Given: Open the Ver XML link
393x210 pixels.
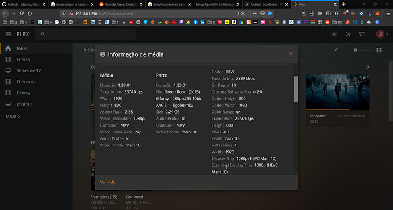Looking at the screenshot, I should 108,182.
